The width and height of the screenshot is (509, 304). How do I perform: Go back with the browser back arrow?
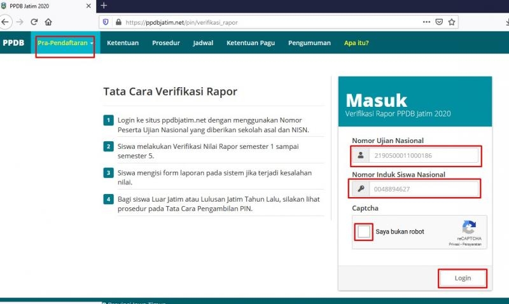5,22
